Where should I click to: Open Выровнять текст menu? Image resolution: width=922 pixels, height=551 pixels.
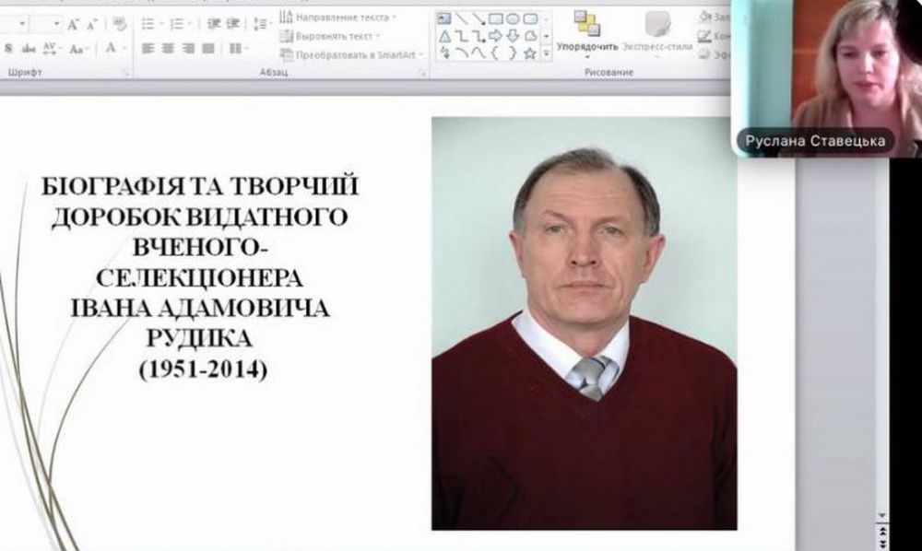332,36
